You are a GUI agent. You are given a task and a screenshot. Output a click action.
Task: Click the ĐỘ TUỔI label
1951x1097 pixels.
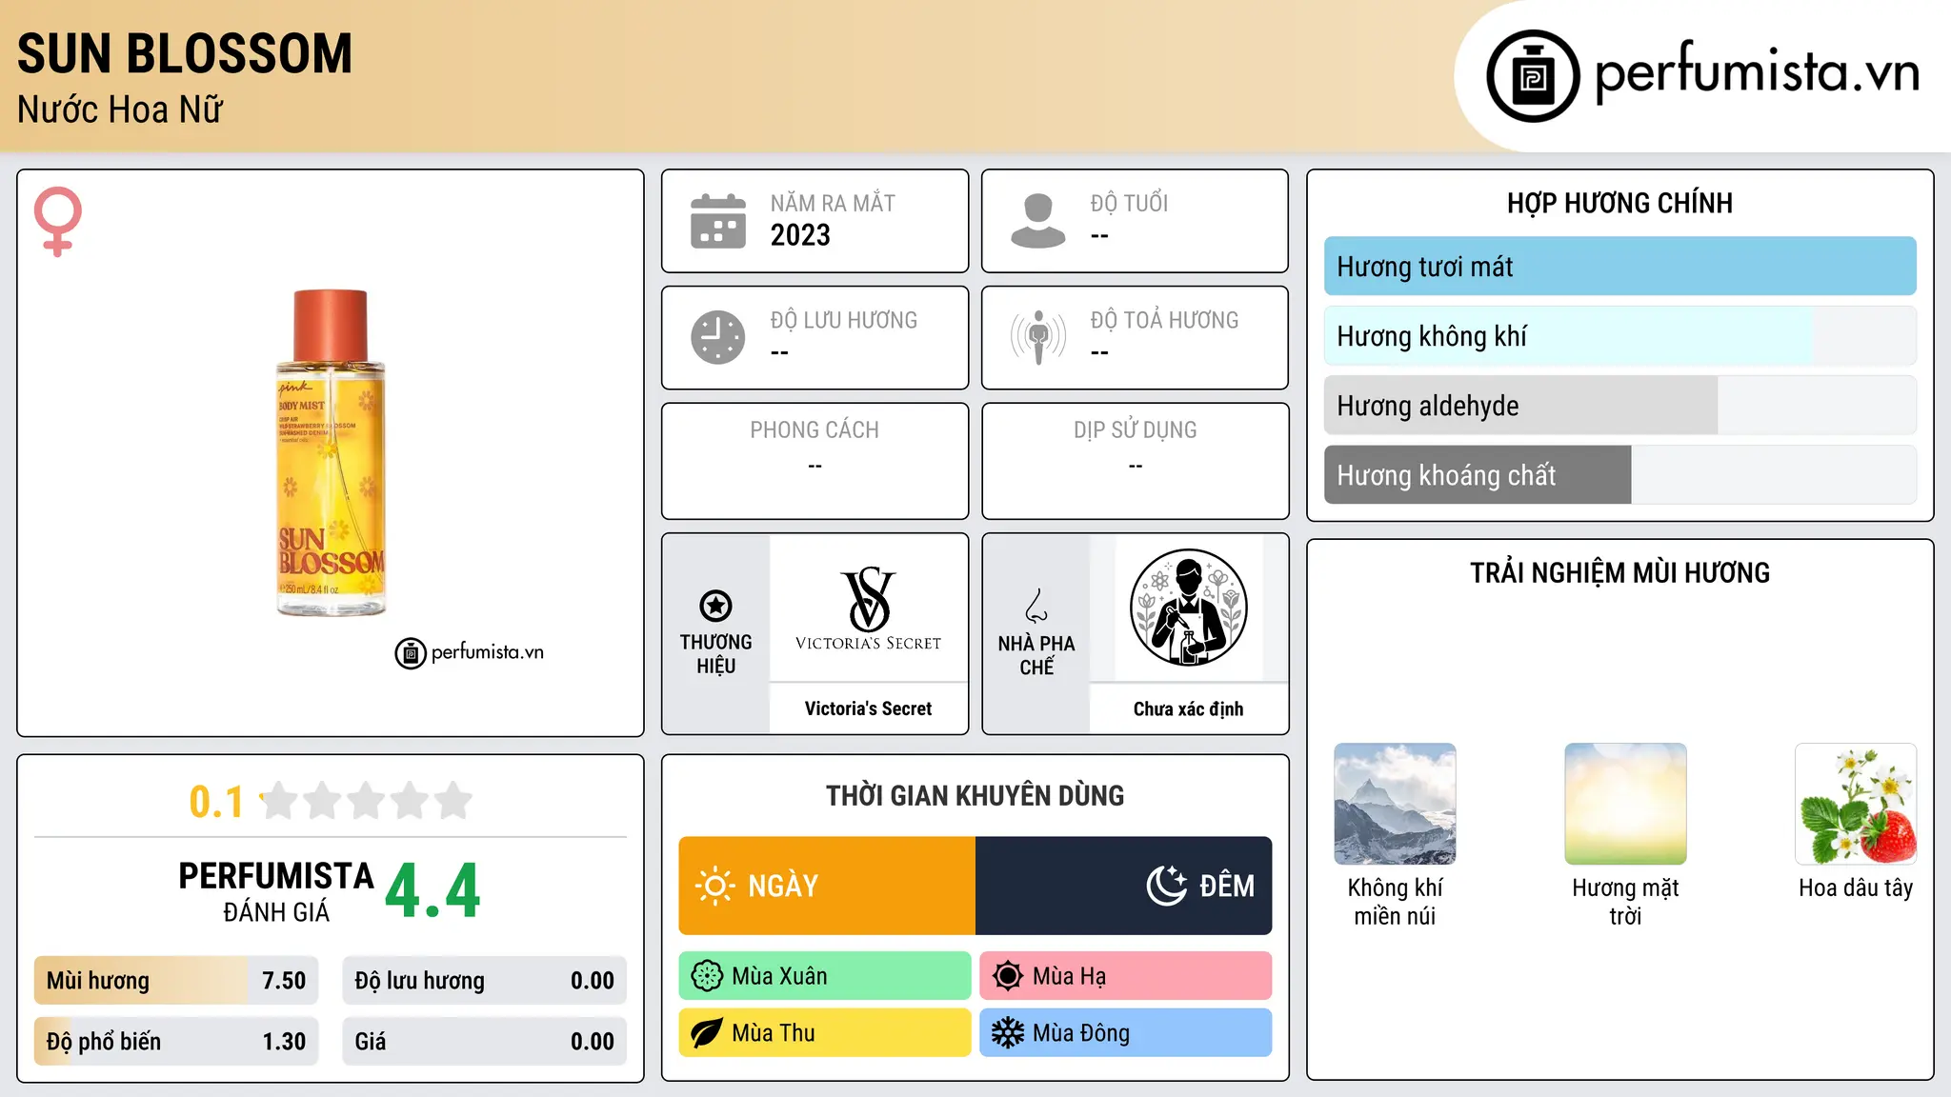click(x=1129, y=204)
